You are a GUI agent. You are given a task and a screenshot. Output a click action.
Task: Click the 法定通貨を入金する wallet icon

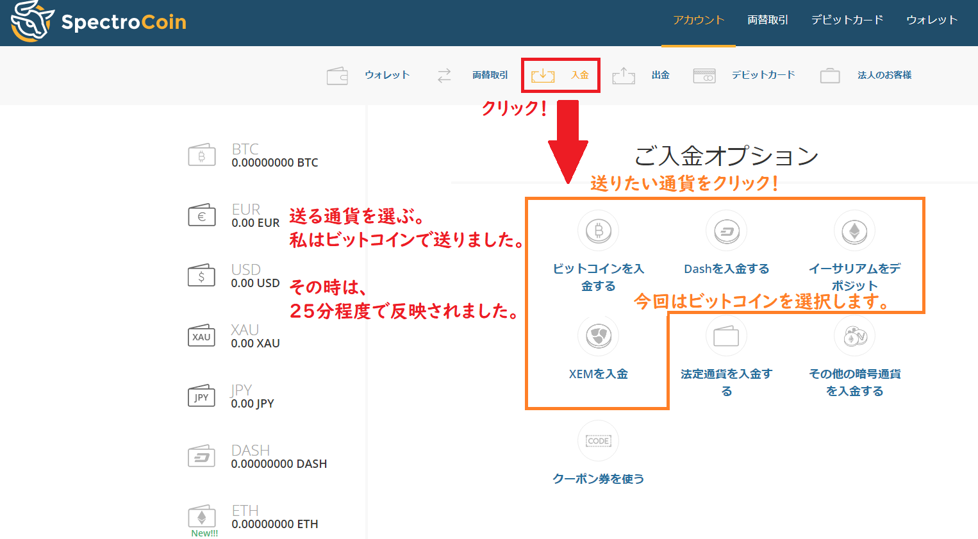click(725, 335)
